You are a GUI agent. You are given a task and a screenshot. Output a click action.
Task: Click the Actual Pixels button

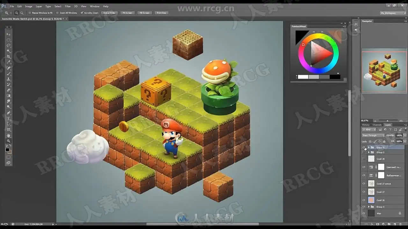(109, 13)
